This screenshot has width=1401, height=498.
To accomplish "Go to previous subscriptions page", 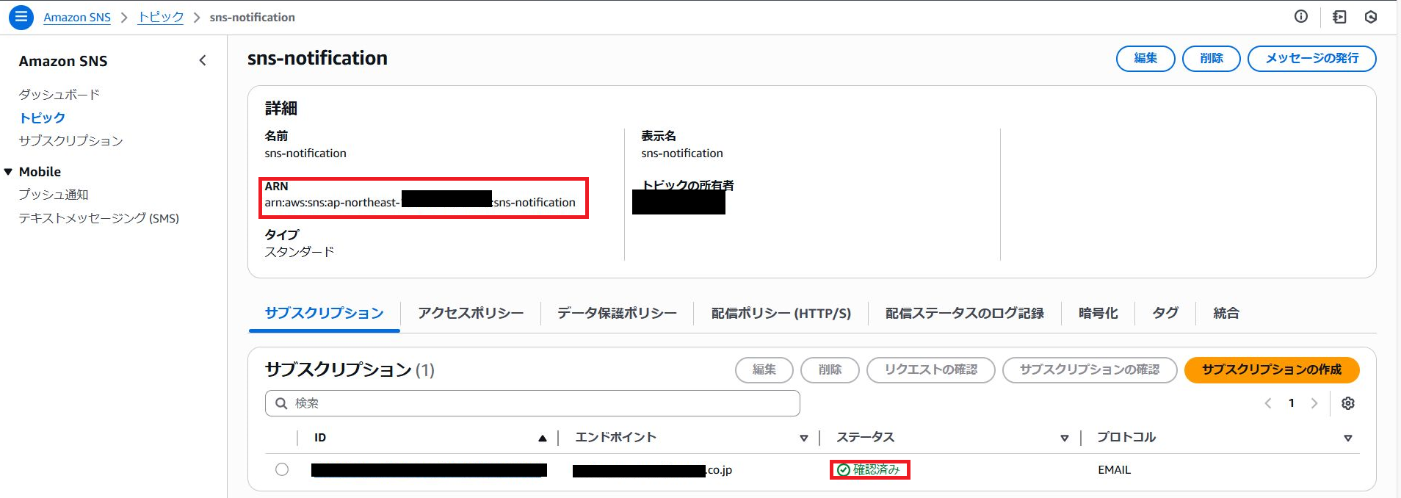I will pyautogui.click(x=1268, y=403).
